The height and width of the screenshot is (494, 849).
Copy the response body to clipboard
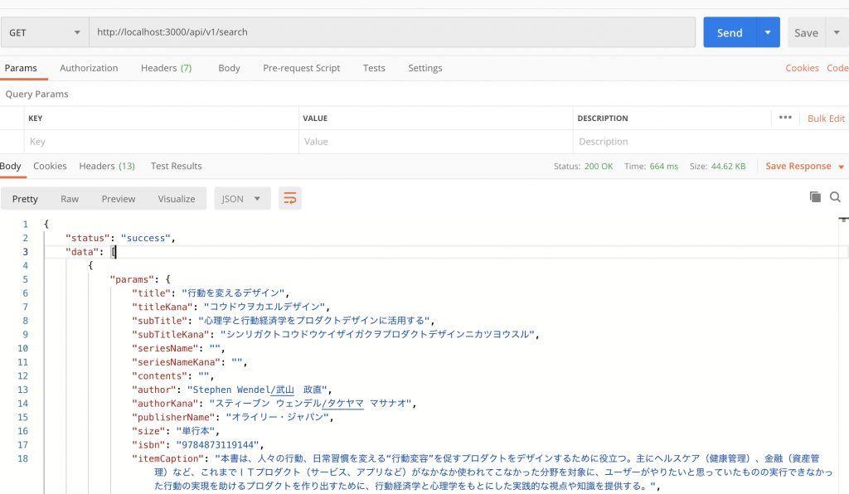coord(813,197)
